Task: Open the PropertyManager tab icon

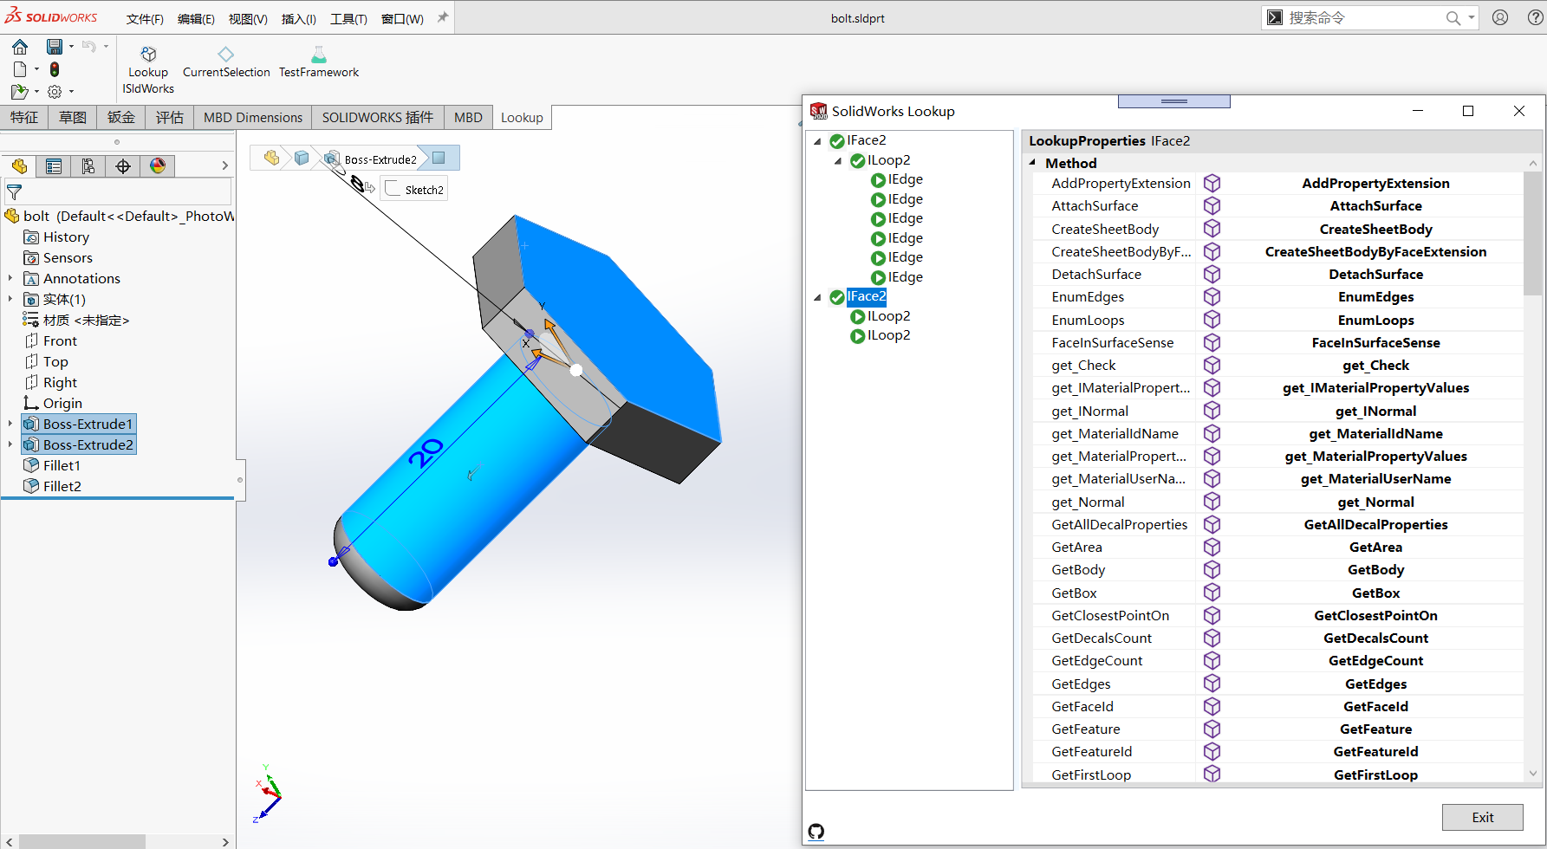Action: pos(54,166)
